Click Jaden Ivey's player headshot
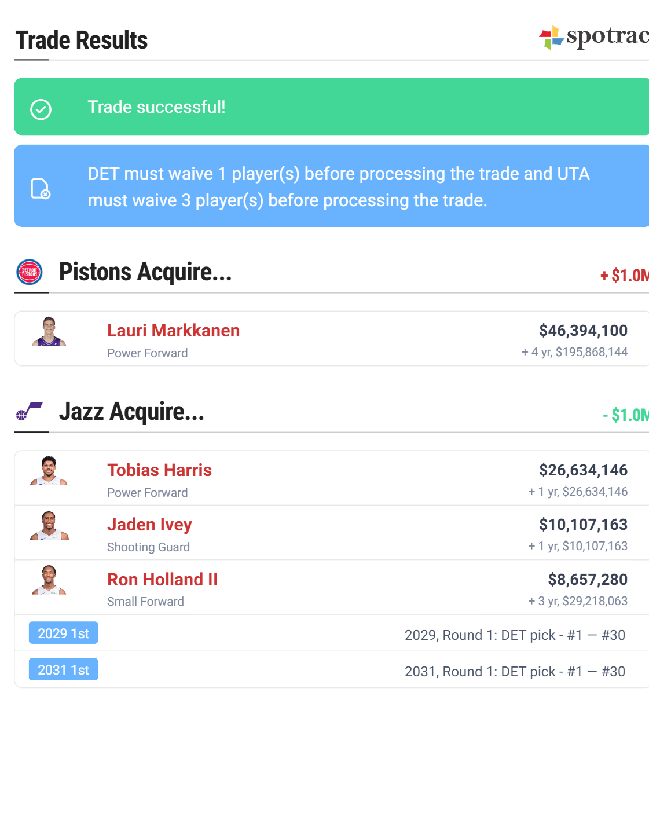Viewport: 649px width, 813px height. (x=49, y=526)
